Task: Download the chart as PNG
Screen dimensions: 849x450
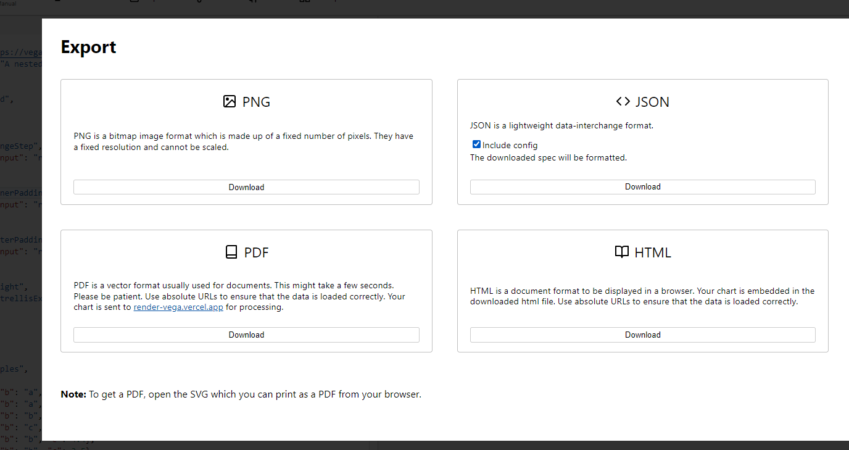Action: click(246, 186)
